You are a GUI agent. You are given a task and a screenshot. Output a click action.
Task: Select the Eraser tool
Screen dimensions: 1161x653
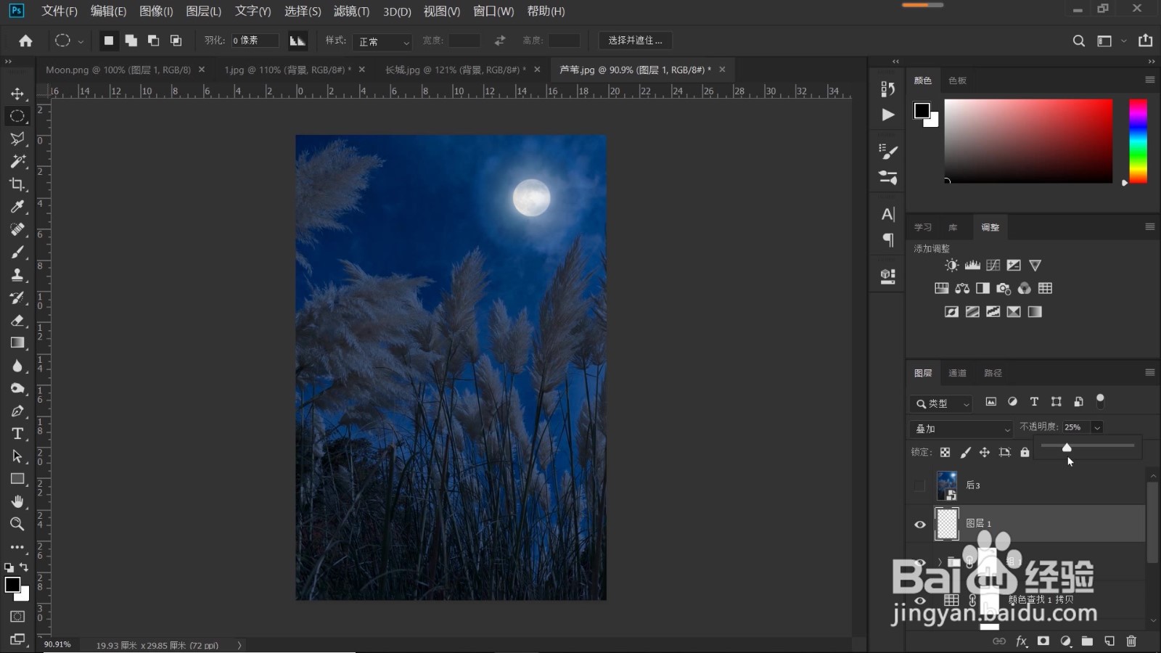17,320
